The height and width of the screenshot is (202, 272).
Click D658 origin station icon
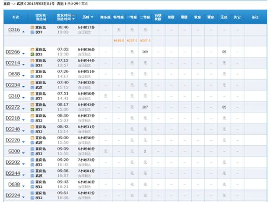32,72
